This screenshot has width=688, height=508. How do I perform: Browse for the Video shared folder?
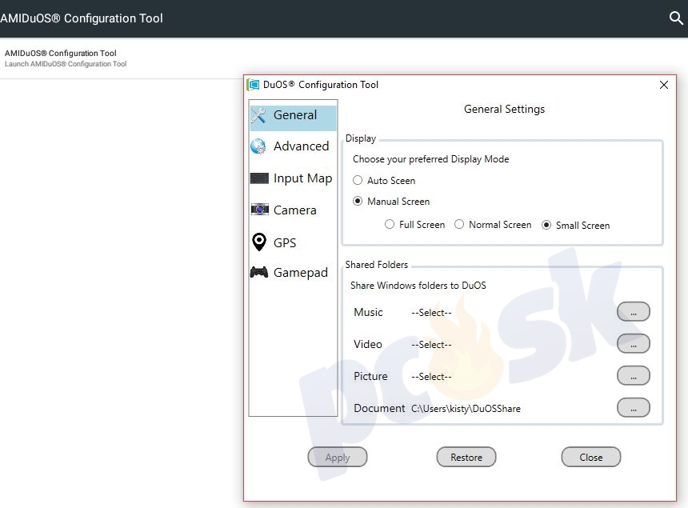[633, 344]
